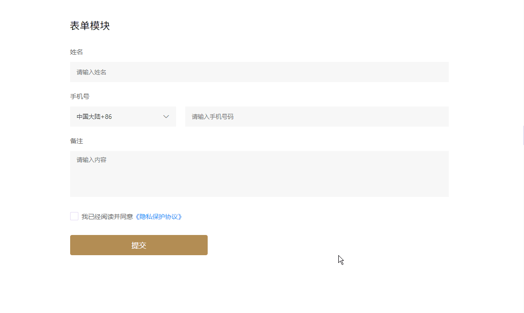Click the 手机号 field label

coord(79,96)
